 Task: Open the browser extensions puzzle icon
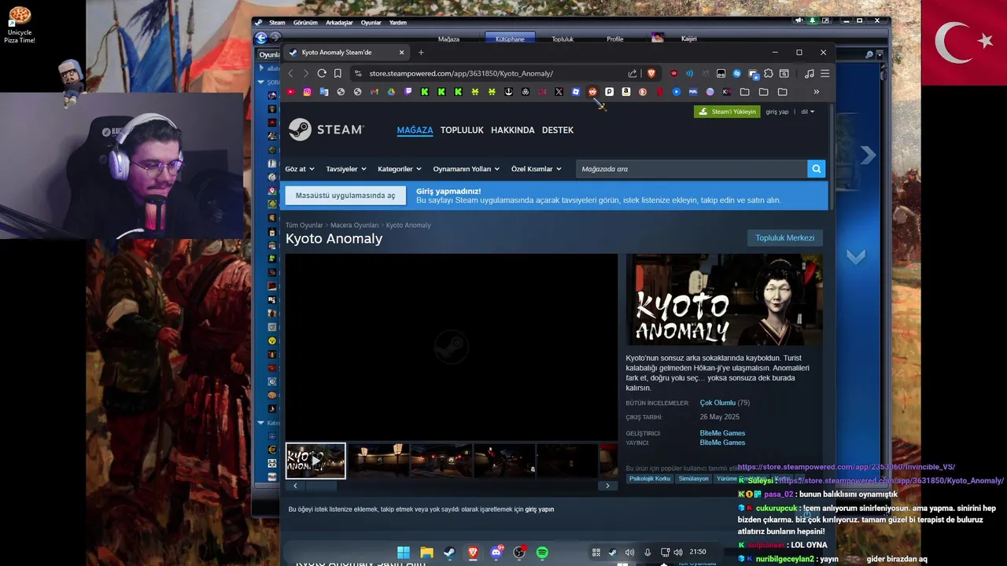[x=769, y=73]
